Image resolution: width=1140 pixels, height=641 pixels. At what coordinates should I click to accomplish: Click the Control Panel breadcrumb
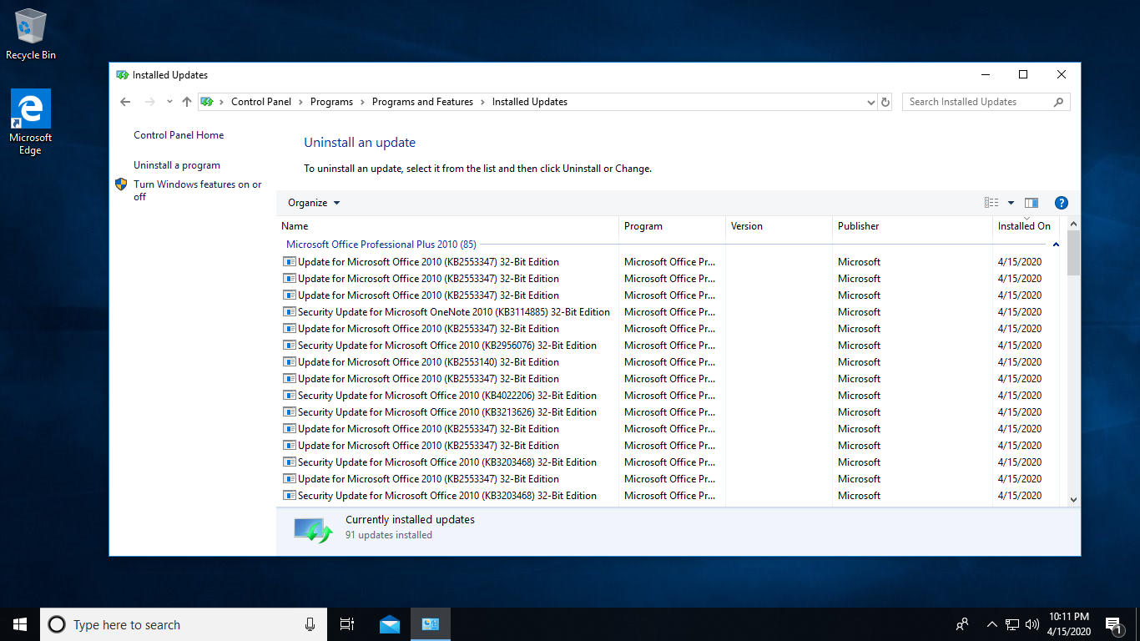[x=261, y=102]
